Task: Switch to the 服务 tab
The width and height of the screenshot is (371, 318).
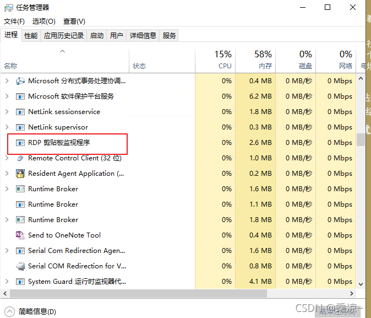Action: point(169,35)
